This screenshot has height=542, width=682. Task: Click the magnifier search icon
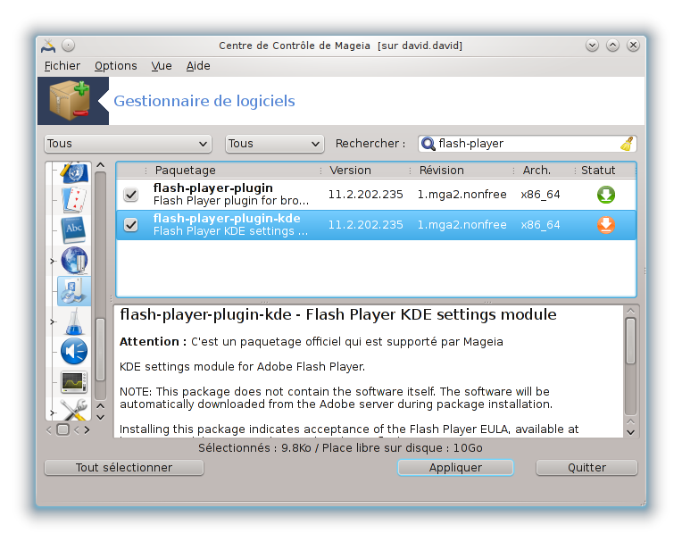click(428, 144)
